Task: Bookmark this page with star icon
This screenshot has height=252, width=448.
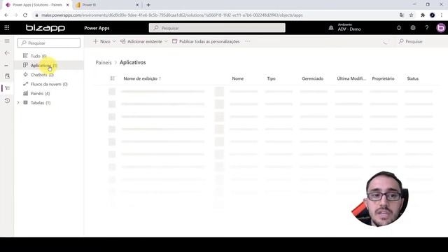Action: point(411,15)
